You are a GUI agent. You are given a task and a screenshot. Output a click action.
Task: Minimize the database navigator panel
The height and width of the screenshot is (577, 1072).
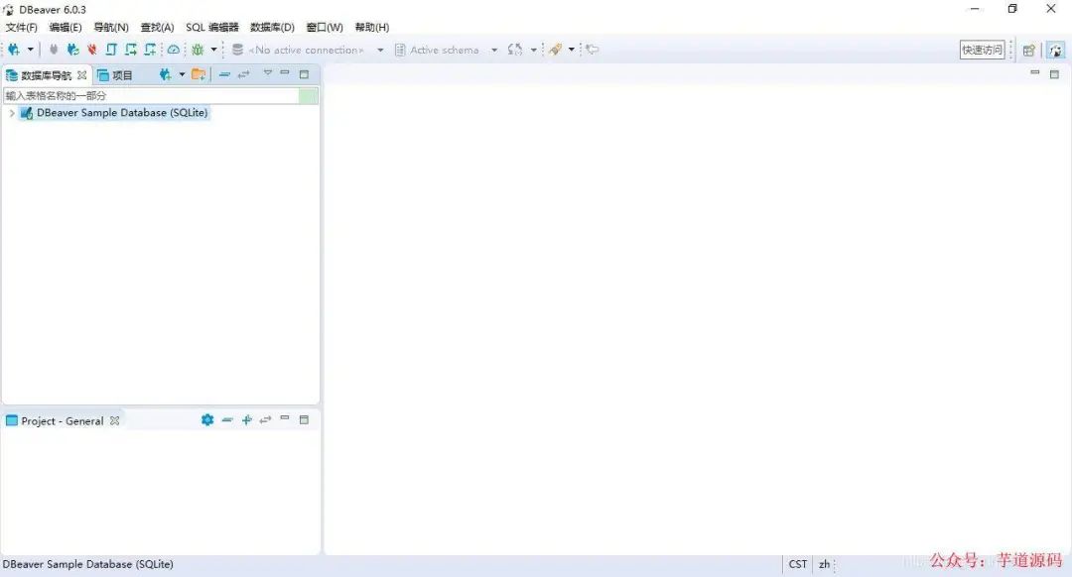pyautogui.click(x=285, y=73)
